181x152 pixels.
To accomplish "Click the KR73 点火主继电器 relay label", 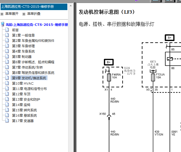I will coord(153,64).
